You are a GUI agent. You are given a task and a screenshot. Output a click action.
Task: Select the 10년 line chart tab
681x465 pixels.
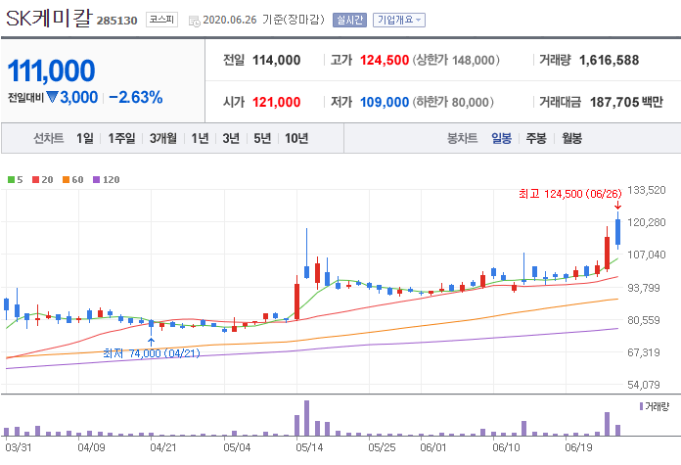[x=296, y=138]
